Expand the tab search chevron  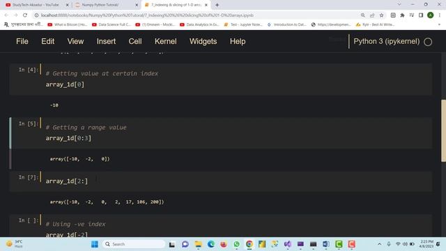click(399, 5)
